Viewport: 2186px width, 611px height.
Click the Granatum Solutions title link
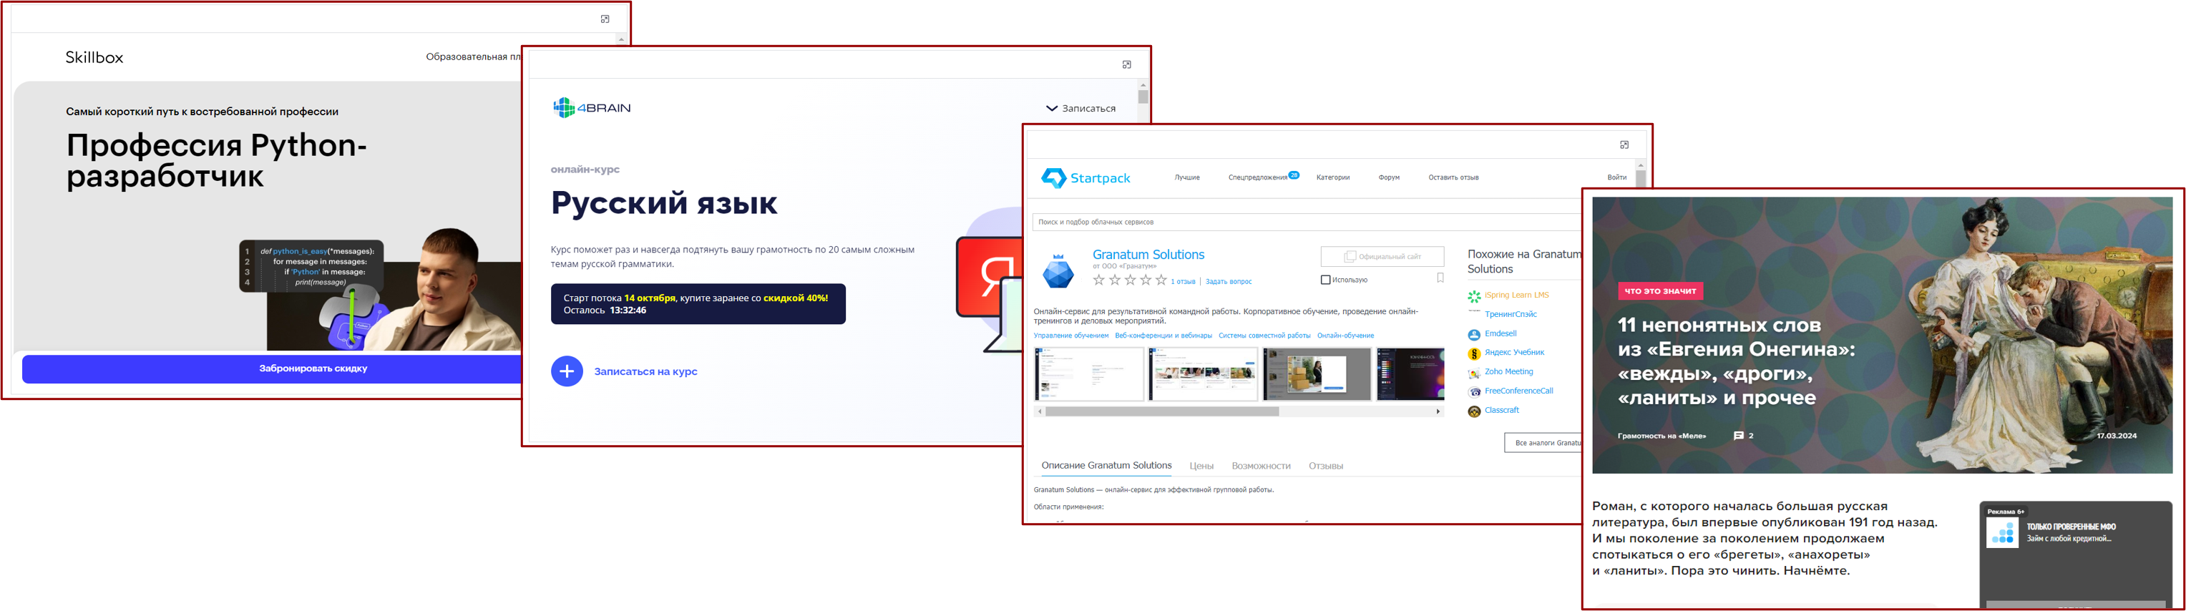point(1148,255)
